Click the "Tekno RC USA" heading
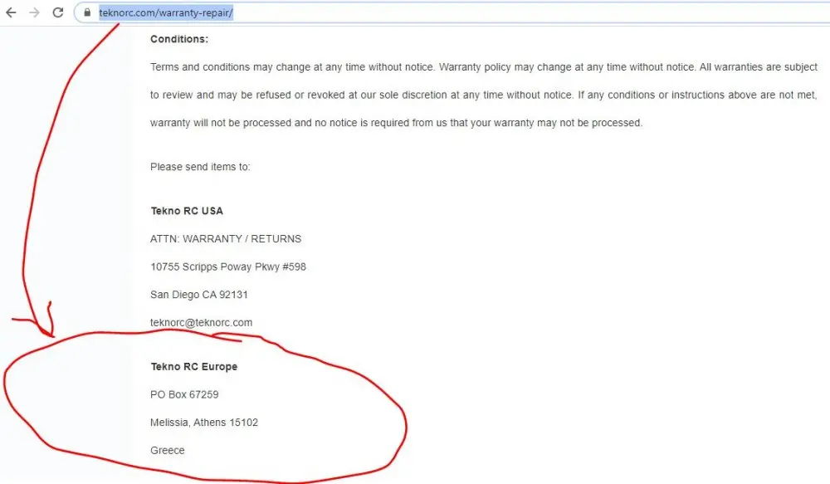This screenshot has width=830, height=484. pos(187,211)
